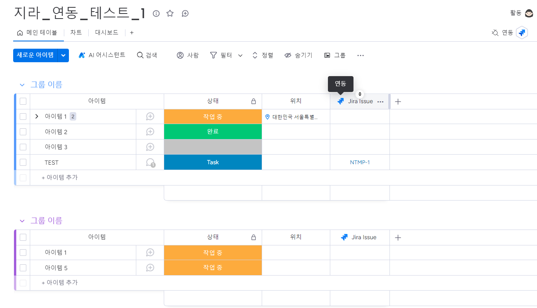Add update to 아이템 5

(x=150, y=267)
